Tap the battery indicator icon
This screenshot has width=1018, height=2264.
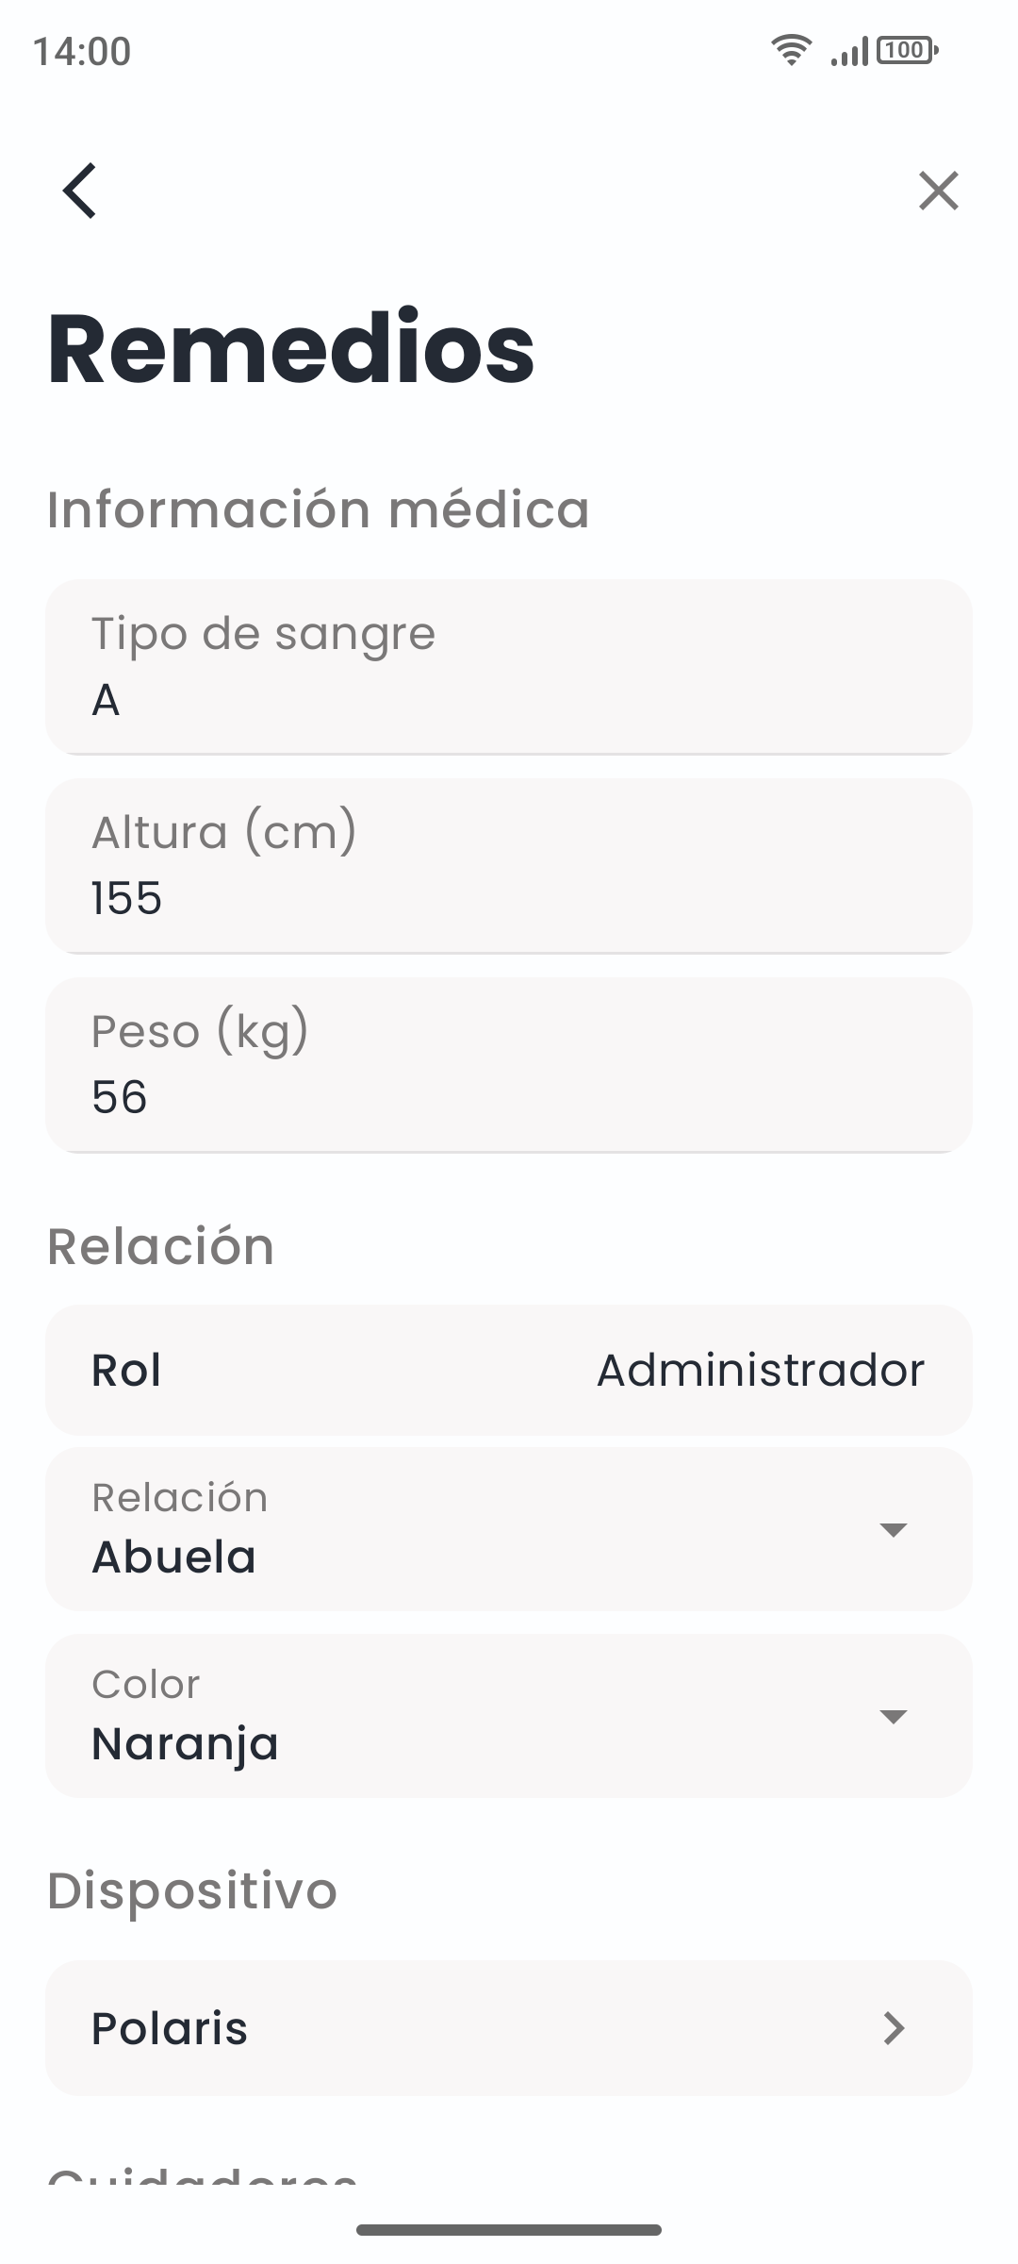pos(907,50)
